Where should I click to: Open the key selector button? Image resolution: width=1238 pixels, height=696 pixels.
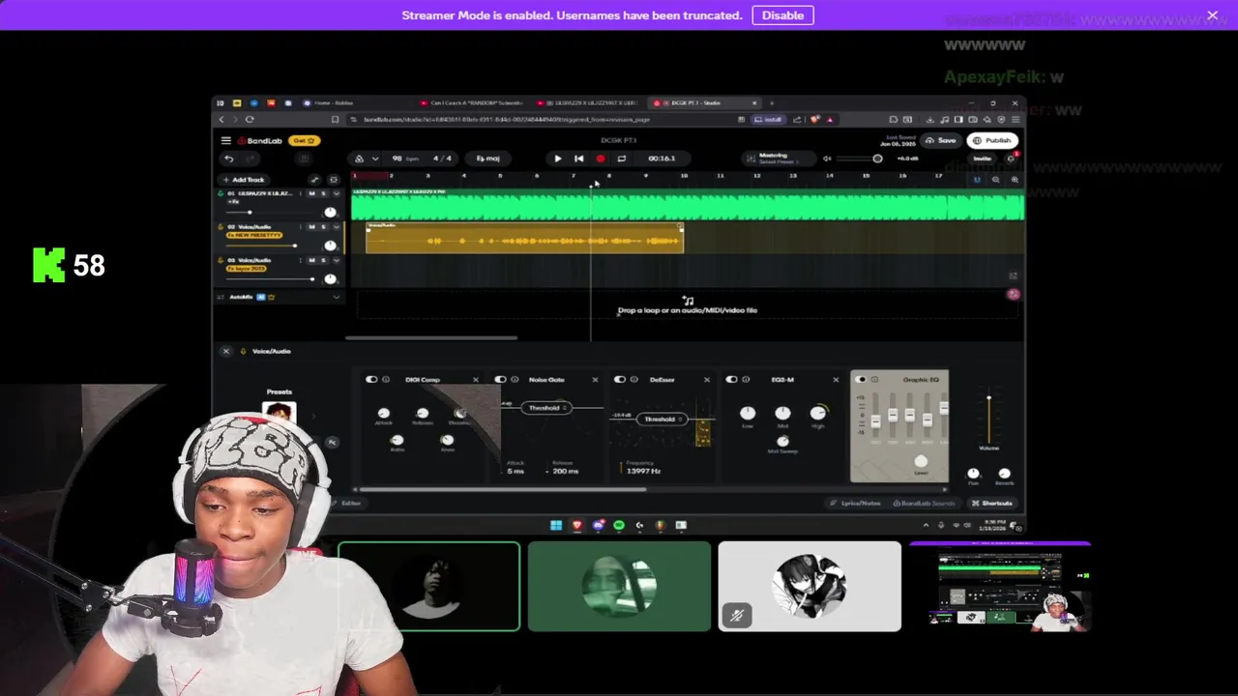coord(488,159)
